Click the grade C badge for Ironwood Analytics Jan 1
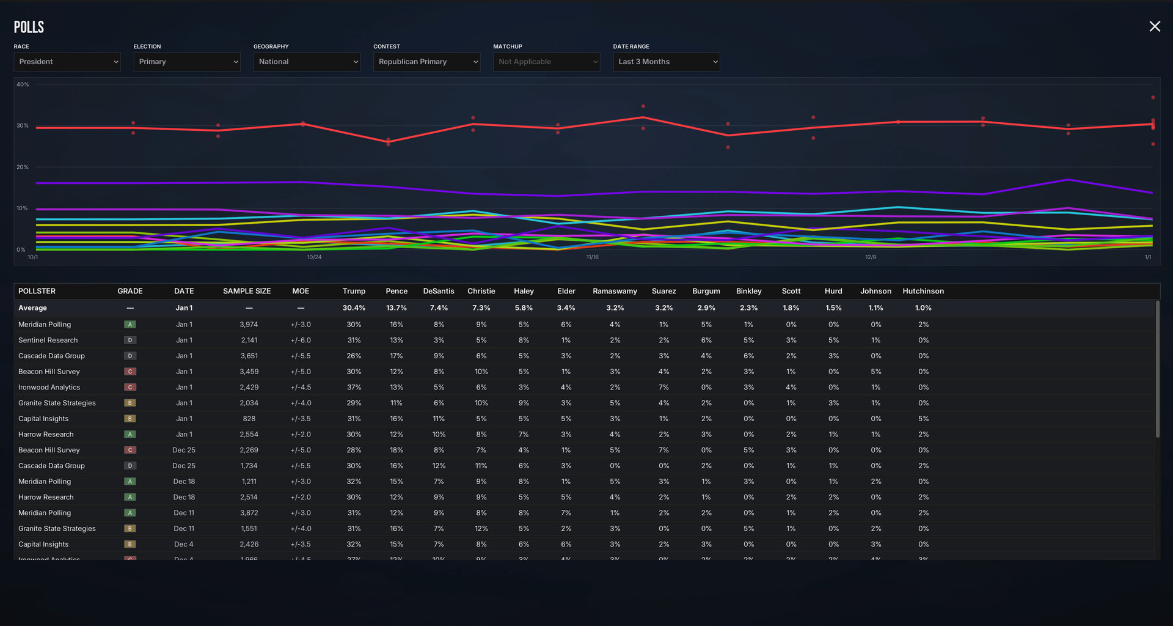1173x626 pixels. (x=130, y=388)
